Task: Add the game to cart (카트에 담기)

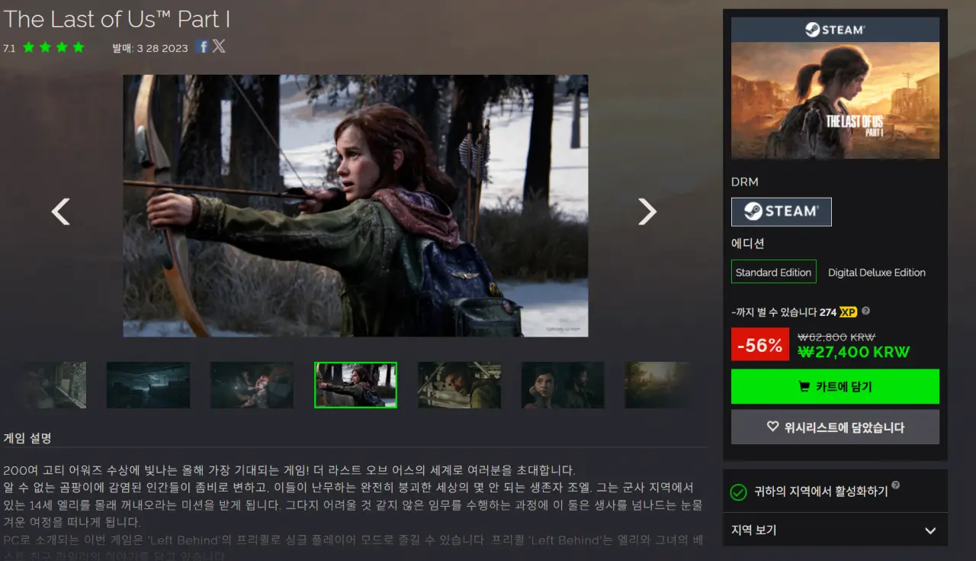Action: click(835, 386)
